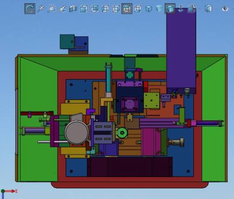Click the small isometric cube icon
Image resolution: width=234 pixels, height=199 pixels.
pyautogui.click(x=148, y=9)
